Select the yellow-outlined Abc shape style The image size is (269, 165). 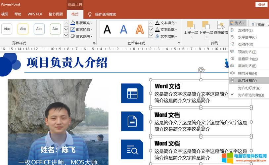23,29
